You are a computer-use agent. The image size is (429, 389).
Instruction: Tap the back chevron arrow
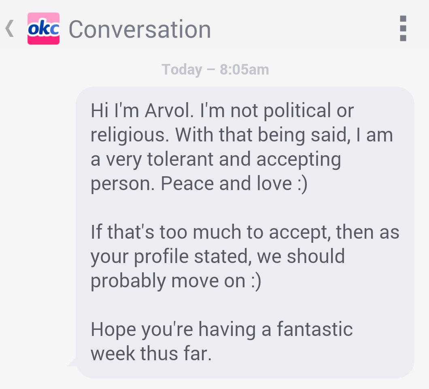[x=10, y=29]
